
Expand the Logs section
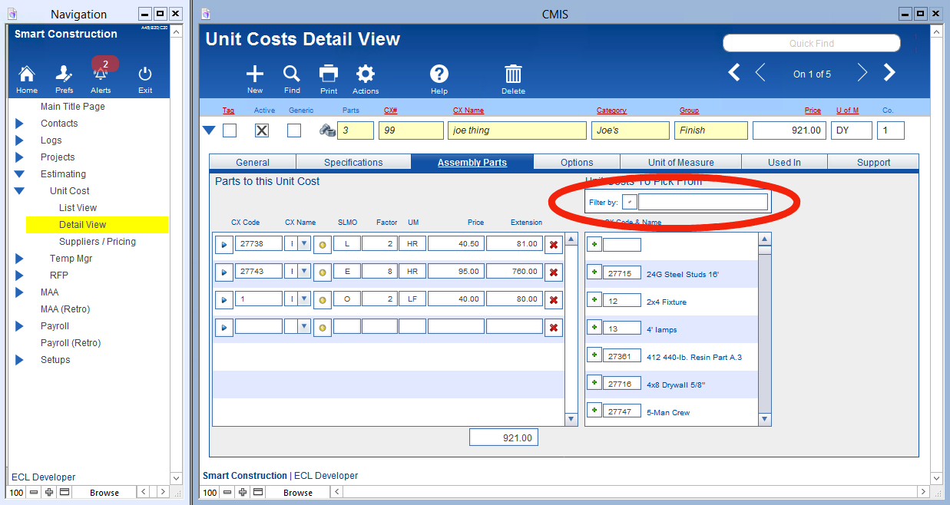tap(19, 140)
